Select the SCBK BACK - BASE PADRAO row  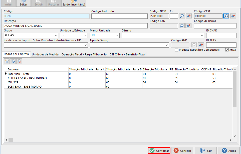pos(118,87)
